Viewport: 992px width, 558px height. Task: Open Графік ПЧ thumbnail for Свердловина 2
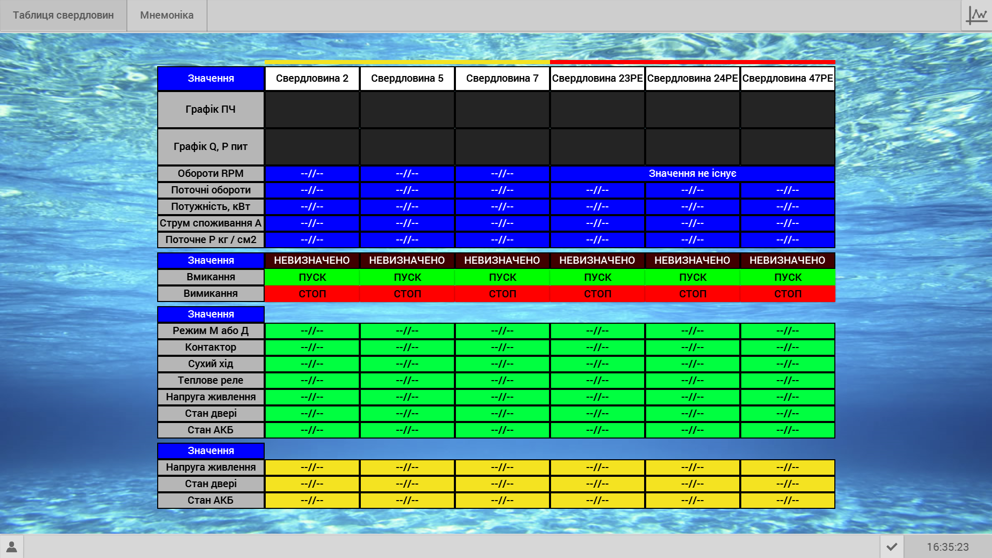[312, 110]
